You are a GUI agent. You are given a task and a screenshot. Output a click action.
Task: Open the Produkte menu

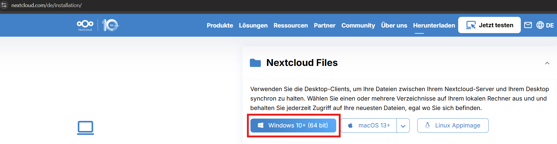[220, 25]
